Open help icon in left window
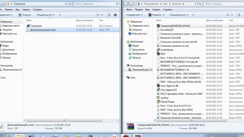The height and width of the screenshot is (137, 244). pos(115,15)
